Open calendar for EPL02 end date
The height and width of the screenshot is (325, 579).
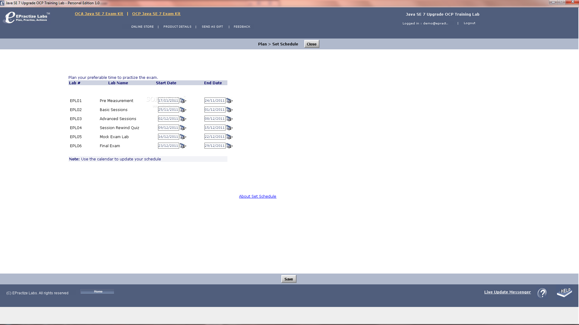(229, 110)
